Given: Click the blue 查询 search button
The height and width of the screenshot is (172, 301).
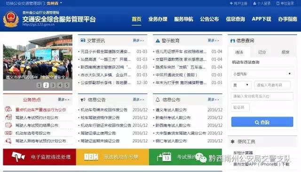Looking at the screenshot, I should click(x=262, y=122).
